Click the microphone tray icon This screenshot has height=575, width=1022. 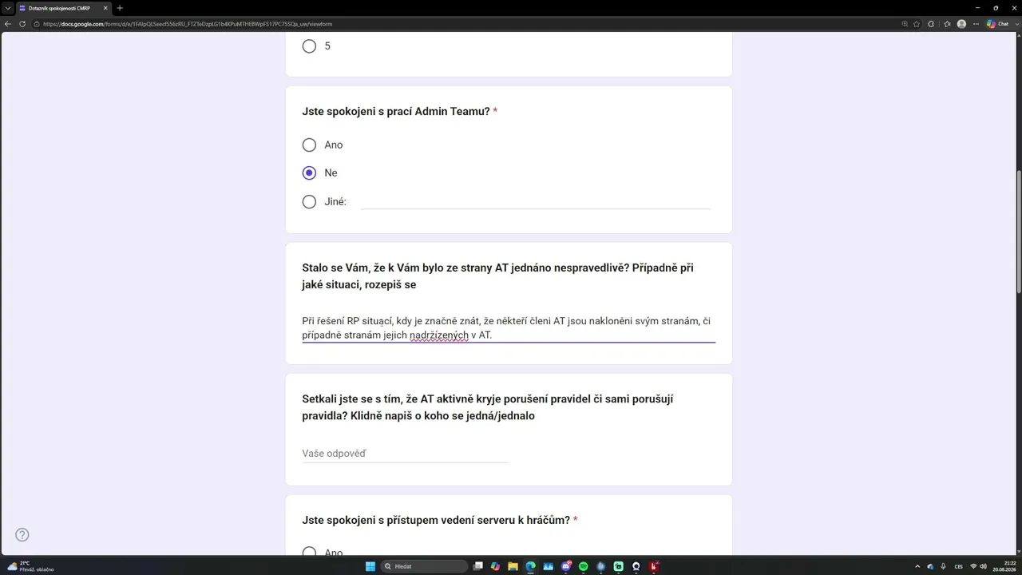[943, 566]
